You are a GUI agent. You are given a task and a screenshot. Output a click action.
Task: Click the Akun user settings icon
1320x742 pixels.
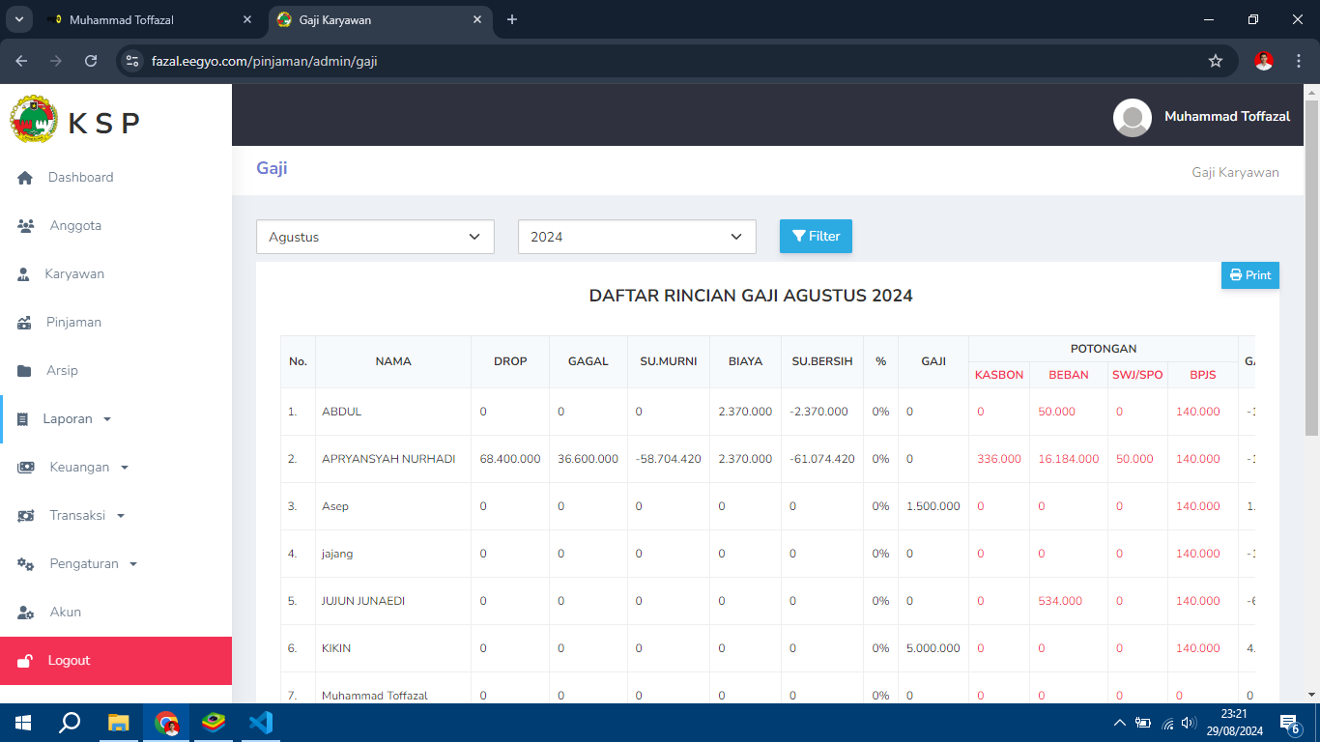[x=26, y=613]
